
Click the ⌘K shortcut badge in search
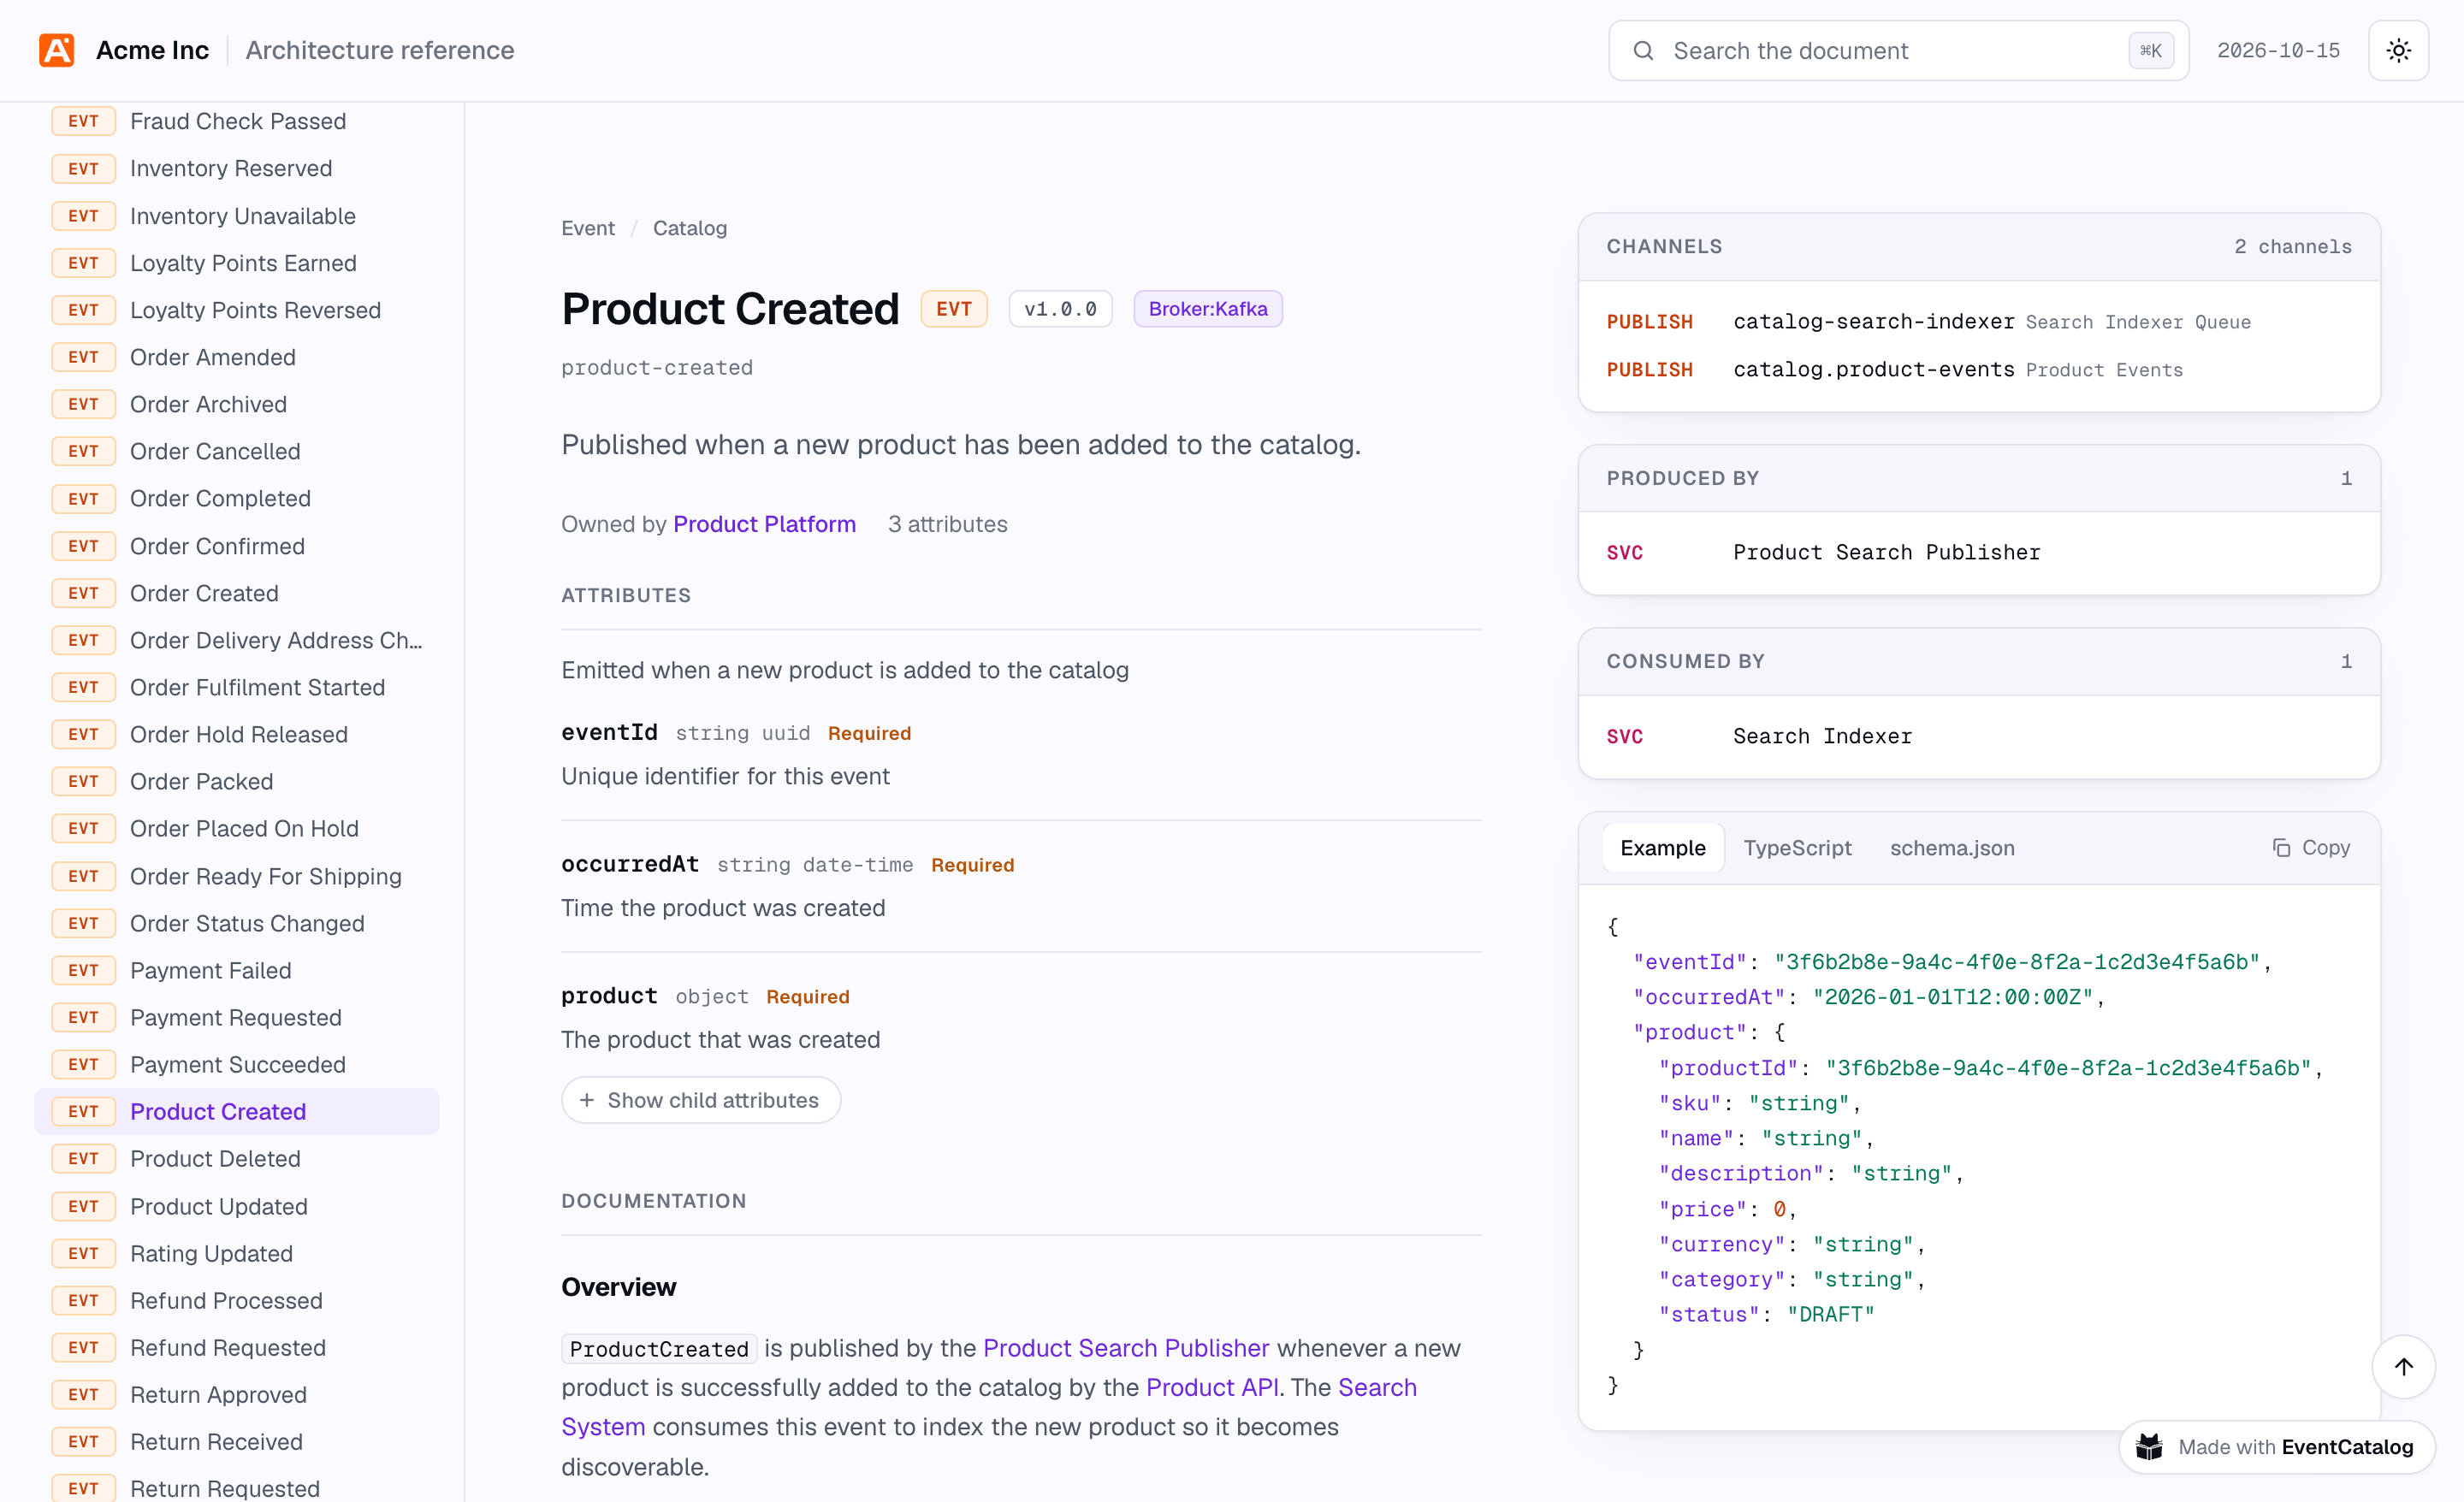2150,51
